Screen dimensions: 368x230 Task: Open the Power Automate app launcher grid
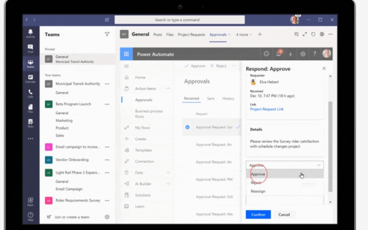point(126,54)
